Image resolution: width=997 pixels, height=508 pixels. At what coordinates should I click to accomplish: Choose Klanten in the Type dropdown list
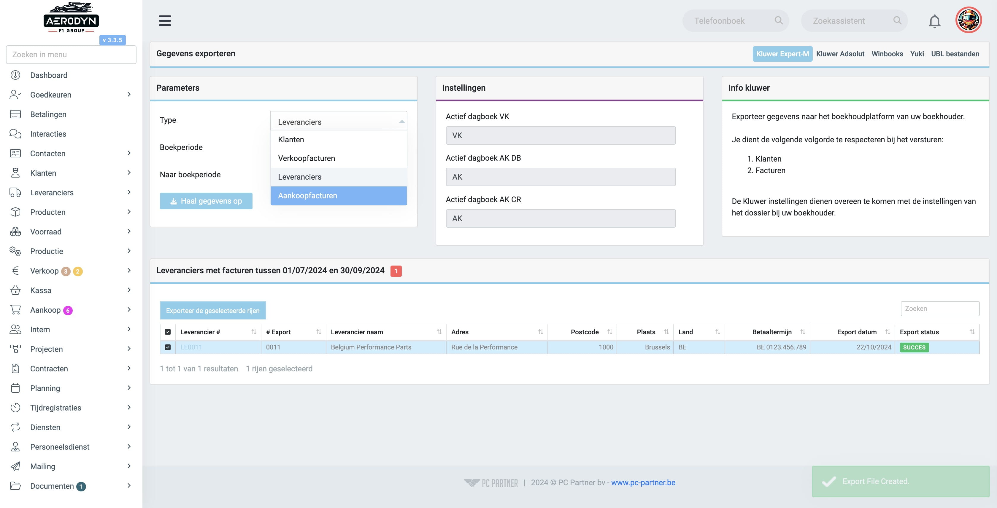(339, 140)
